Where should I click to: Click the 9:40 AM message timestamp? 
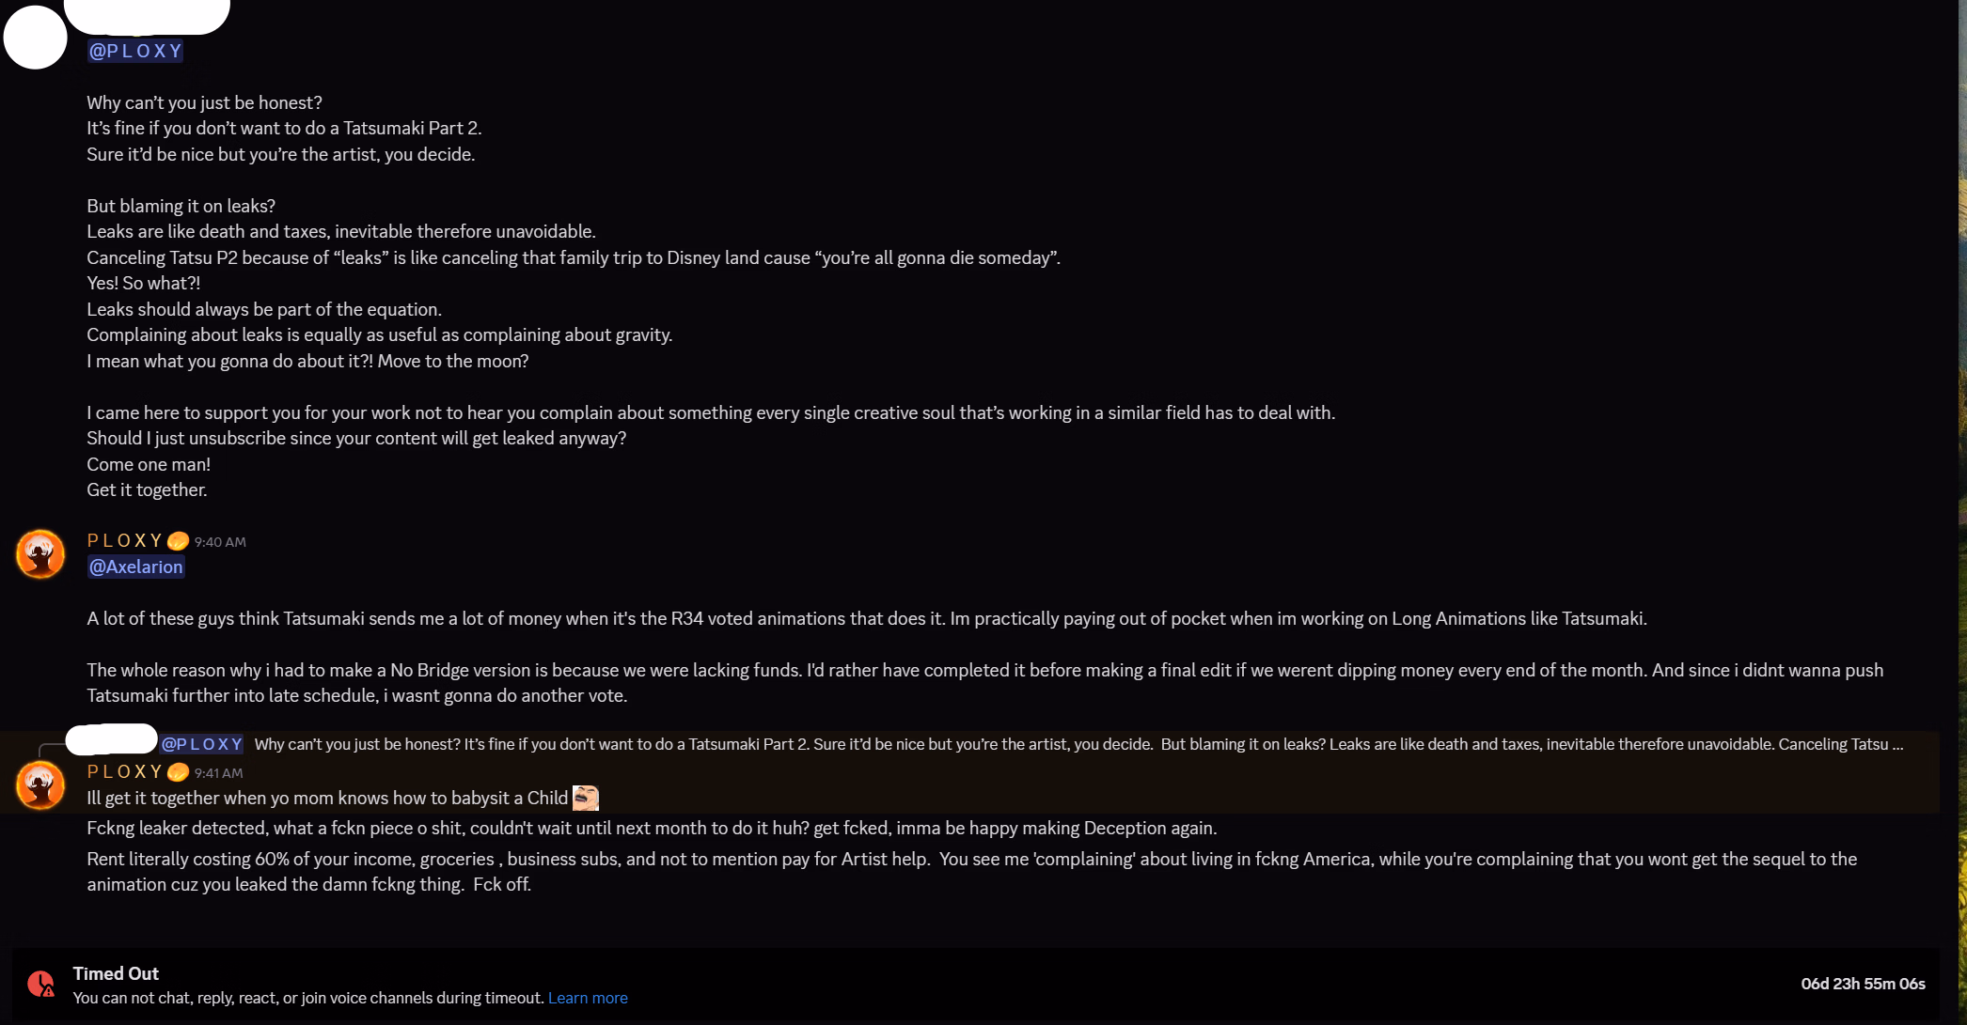(220, 542)
